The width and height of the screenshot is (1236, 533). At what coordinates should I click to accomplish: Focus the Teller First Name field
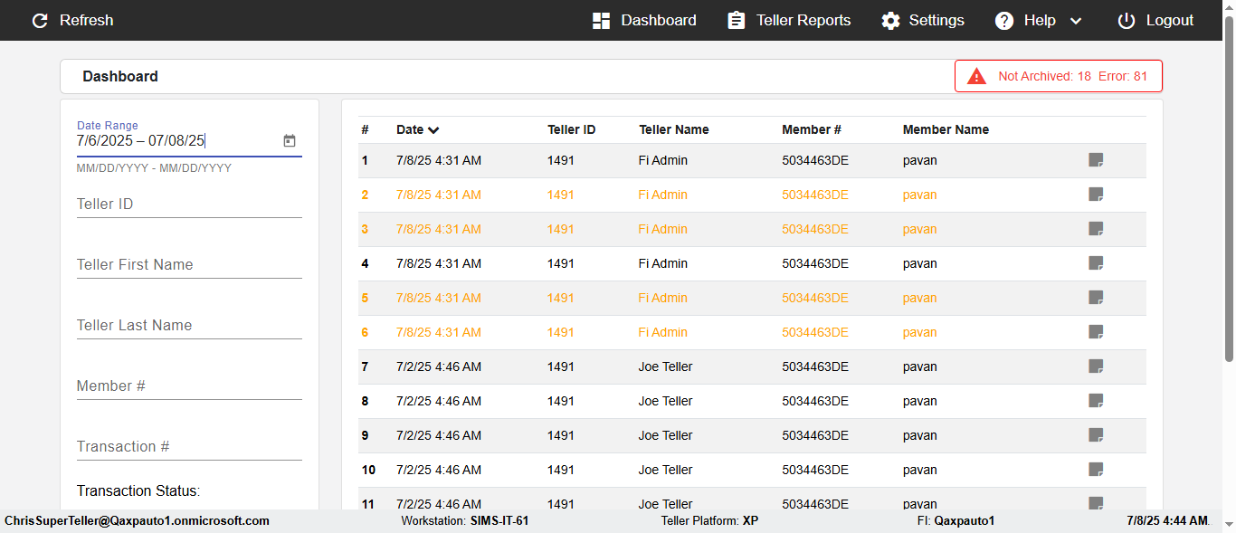pyautogui.click(x=189, y=265)
